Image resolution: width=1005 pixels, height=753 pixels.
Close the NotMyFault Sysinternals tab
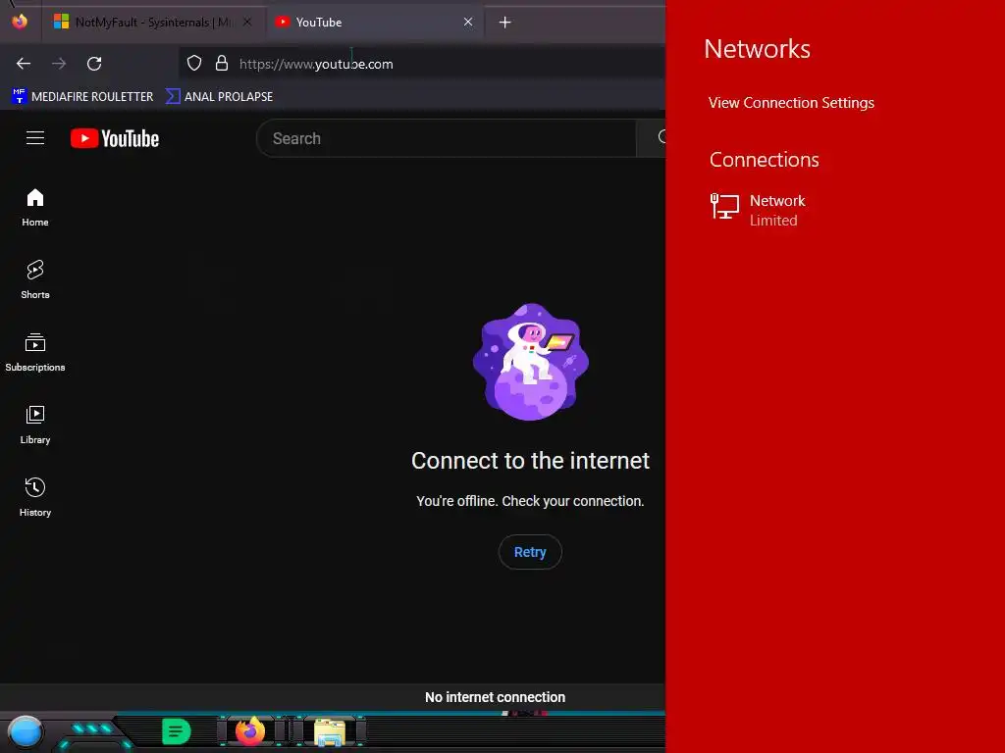(247, 23)
